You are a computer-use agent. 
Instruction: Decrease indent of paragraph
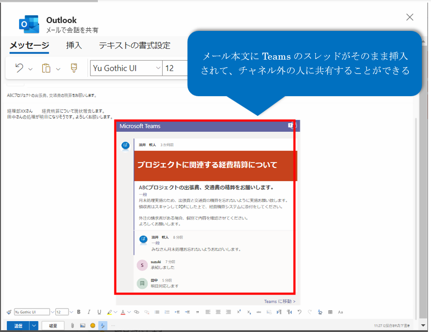coord(177,312)
